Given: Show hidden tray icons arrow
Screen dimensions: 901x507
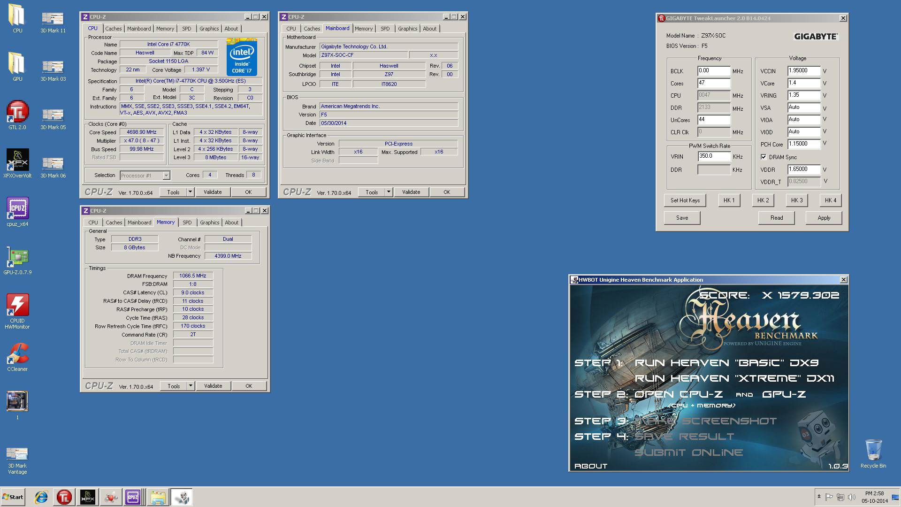Looking at the screenshot, I should [819, 497].
